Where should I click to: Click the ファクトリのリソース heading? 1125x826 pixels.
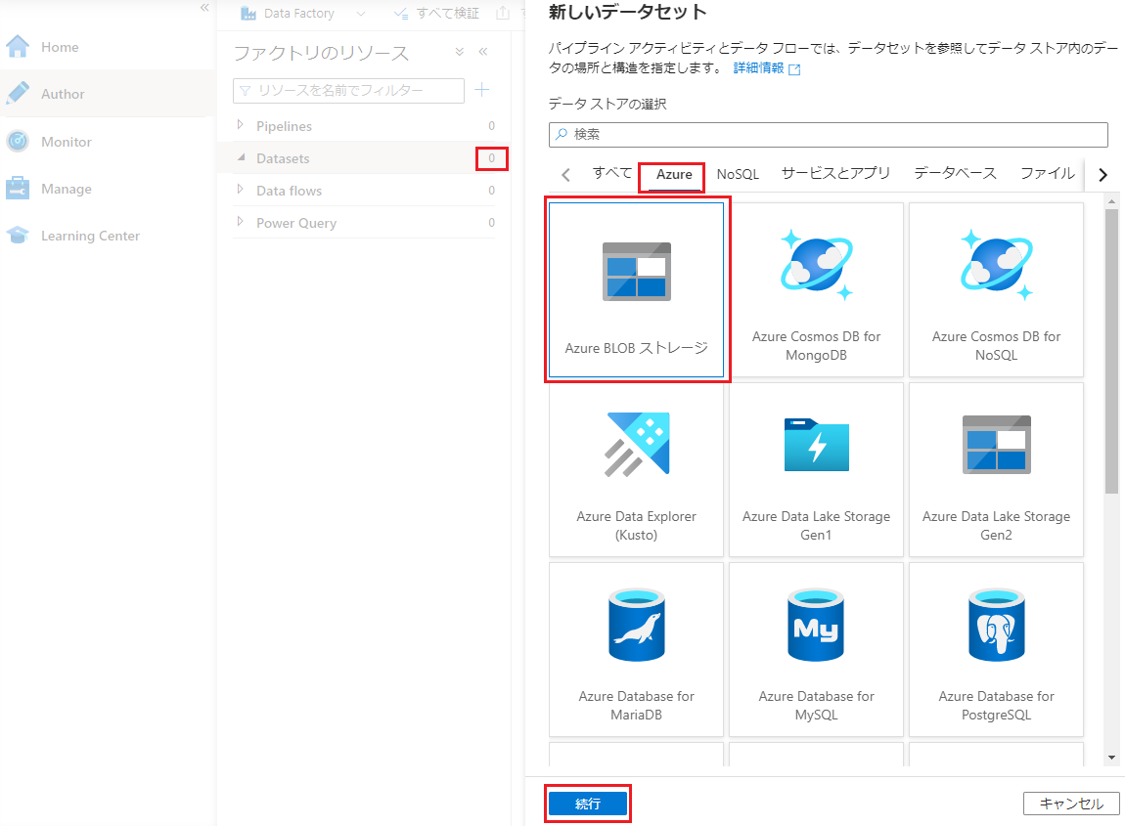[321, 53]
